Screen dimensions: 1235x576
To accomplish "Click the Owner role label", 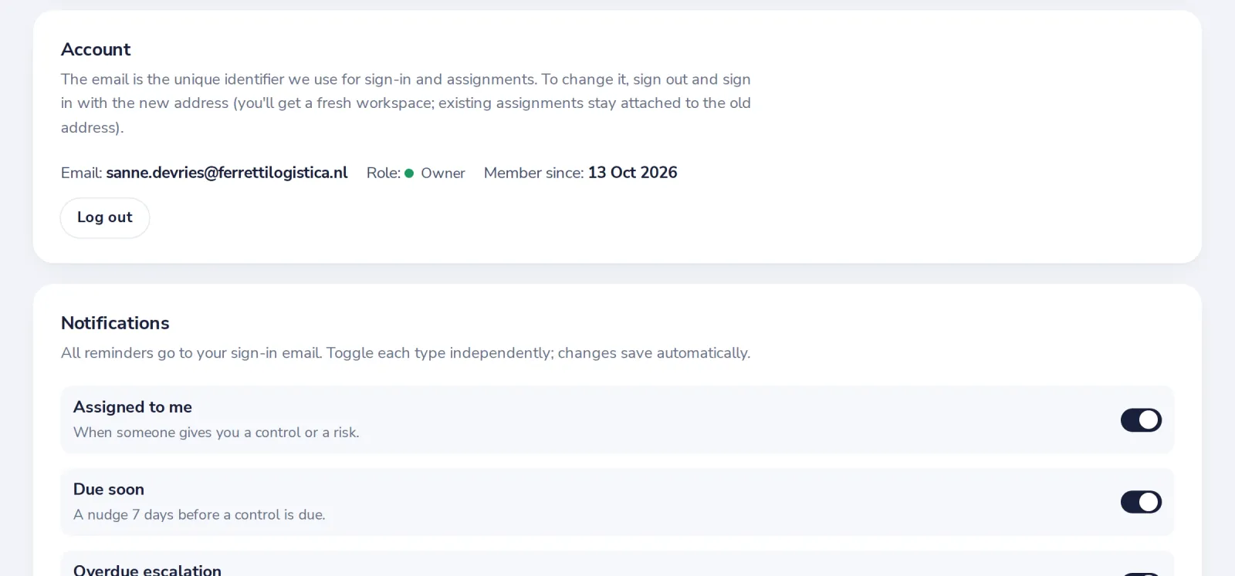I will pos(443,173).
